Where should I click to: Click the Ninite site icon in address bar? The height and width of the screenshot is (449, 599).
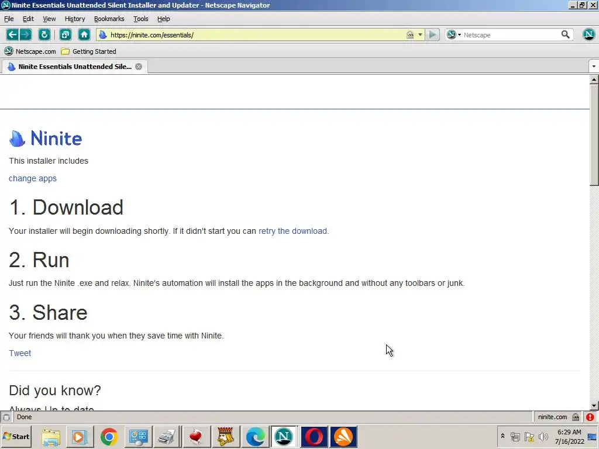pyautogui.click(x=103, y=34)
